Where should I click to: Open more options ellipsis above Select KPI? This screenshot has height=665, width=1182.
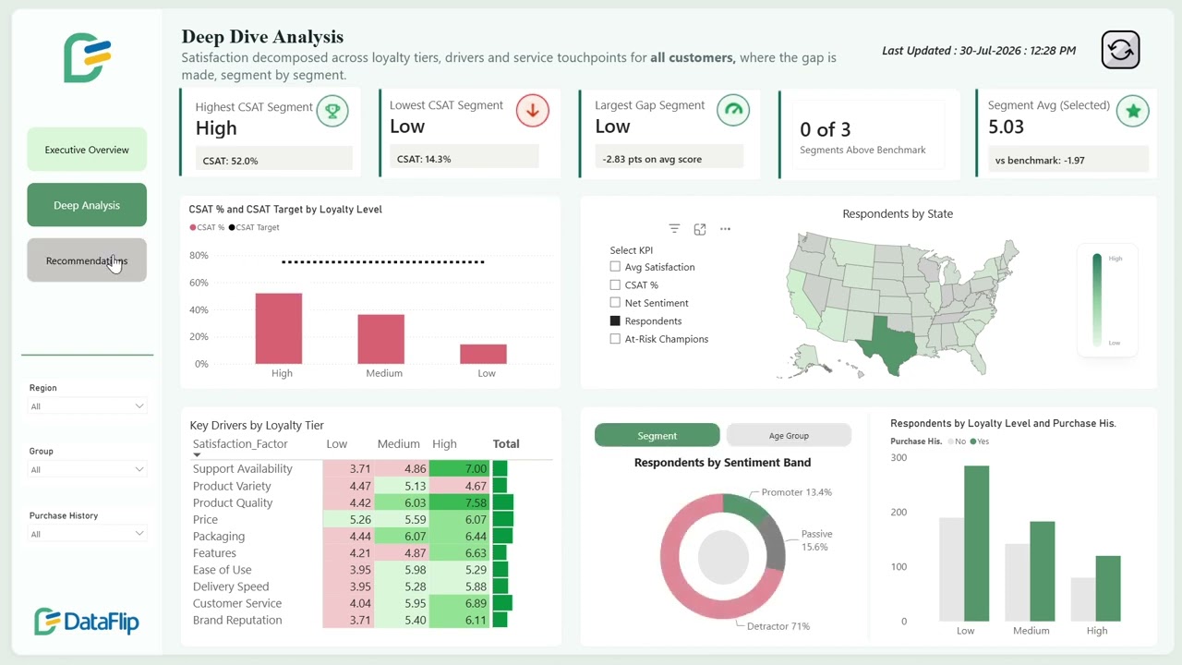tap(725, 229)
